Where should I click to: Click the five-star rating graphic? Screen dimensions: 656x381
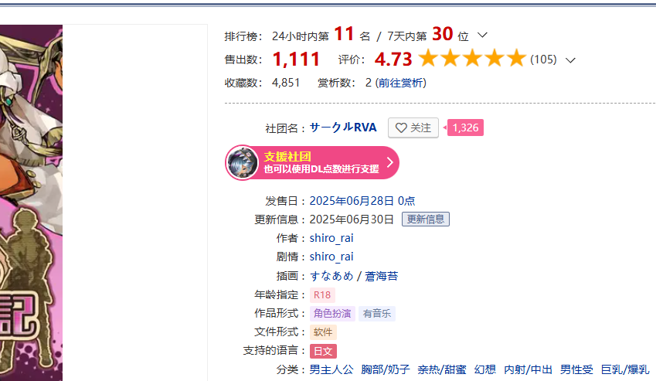click(x=471, y=58)
